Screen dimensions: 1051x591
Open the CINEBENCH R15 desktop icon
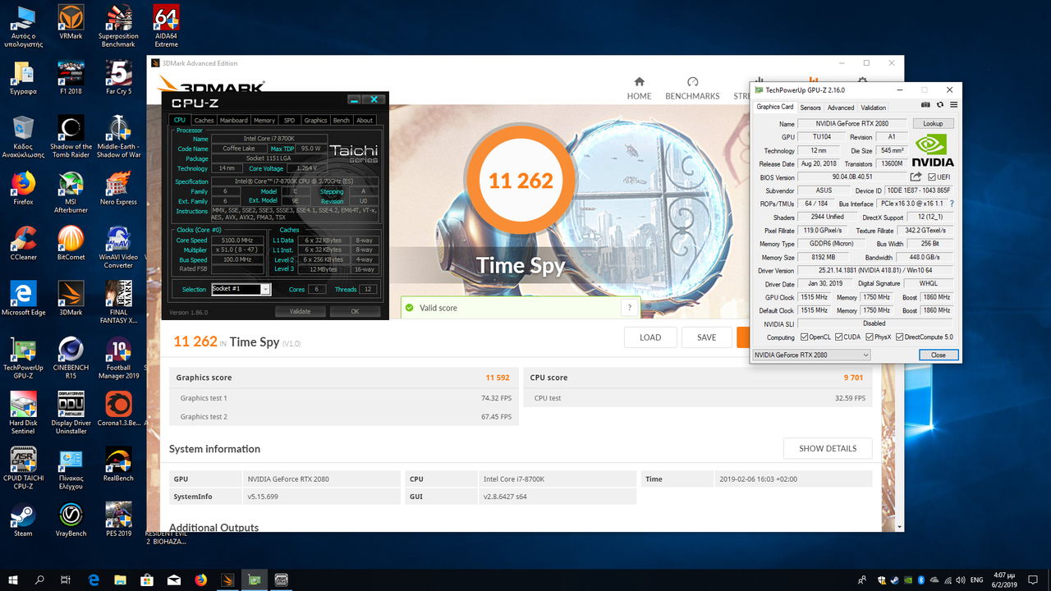tap(71, 358)
